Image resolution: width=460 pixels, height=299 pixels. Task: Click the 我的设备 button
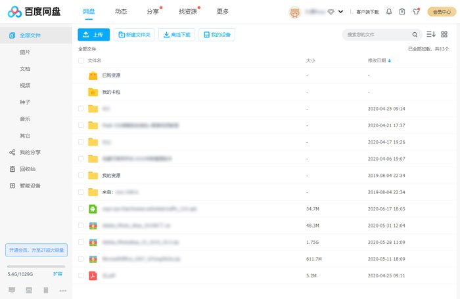click(217, 35)
